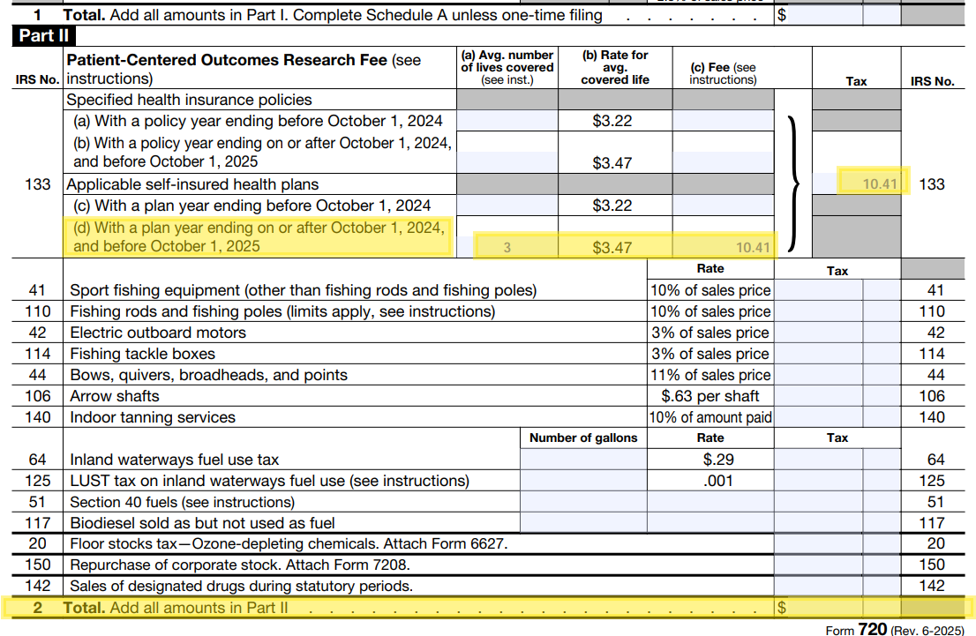
Task: Click '$.29' rate for Inland waterways fuel
Action: [718, 460]
